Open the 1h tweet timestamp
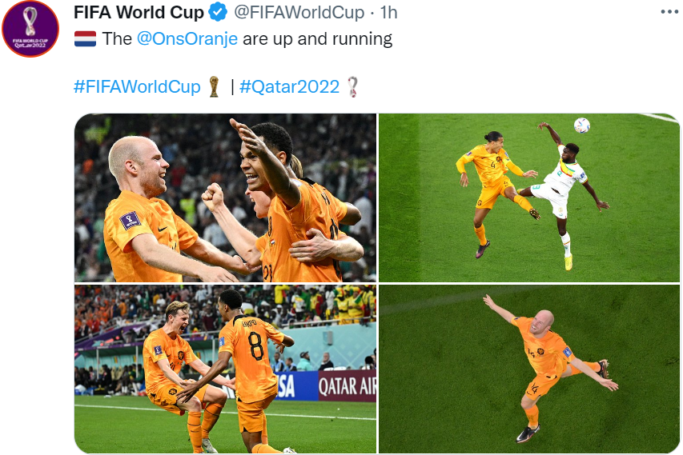683x455 pixels. click(x=388, y=13)
